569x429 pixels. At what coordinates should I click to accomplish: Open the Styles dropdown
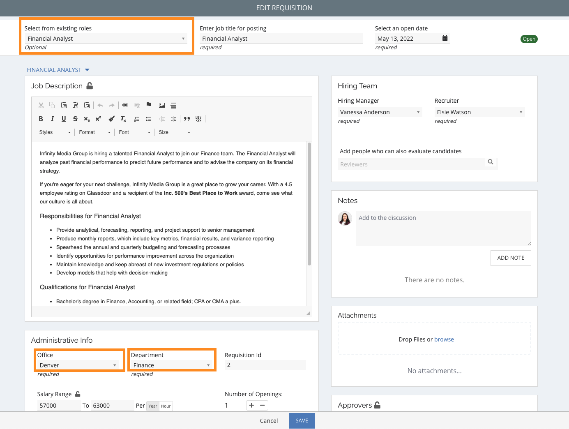pyautogui.click(x=55, y=132)
